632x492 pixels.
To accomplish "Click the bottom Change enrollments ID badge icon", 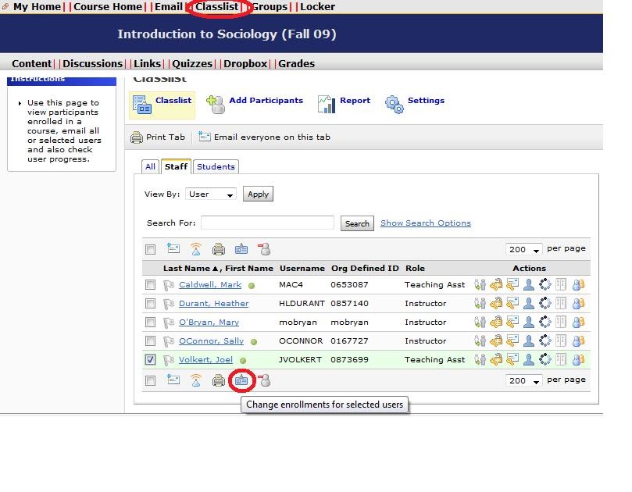I will tap(241, 380).
